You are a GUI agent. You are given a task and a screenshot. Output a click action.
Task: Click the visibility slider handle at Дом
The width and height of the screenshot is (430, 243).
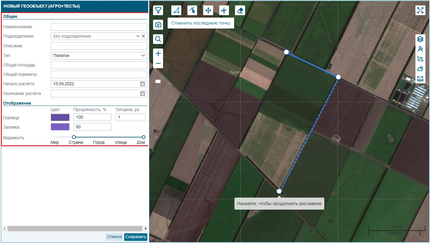[x=144, y=137]
